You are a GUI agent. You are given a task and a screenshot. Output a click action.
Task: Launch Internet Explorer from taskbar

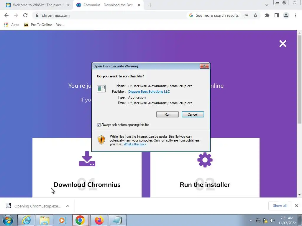point(26,220)
